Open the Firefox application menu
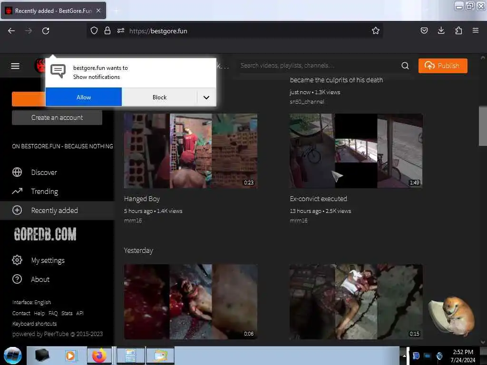The width and height of the screenshot is (487, 365). (476, 30)
